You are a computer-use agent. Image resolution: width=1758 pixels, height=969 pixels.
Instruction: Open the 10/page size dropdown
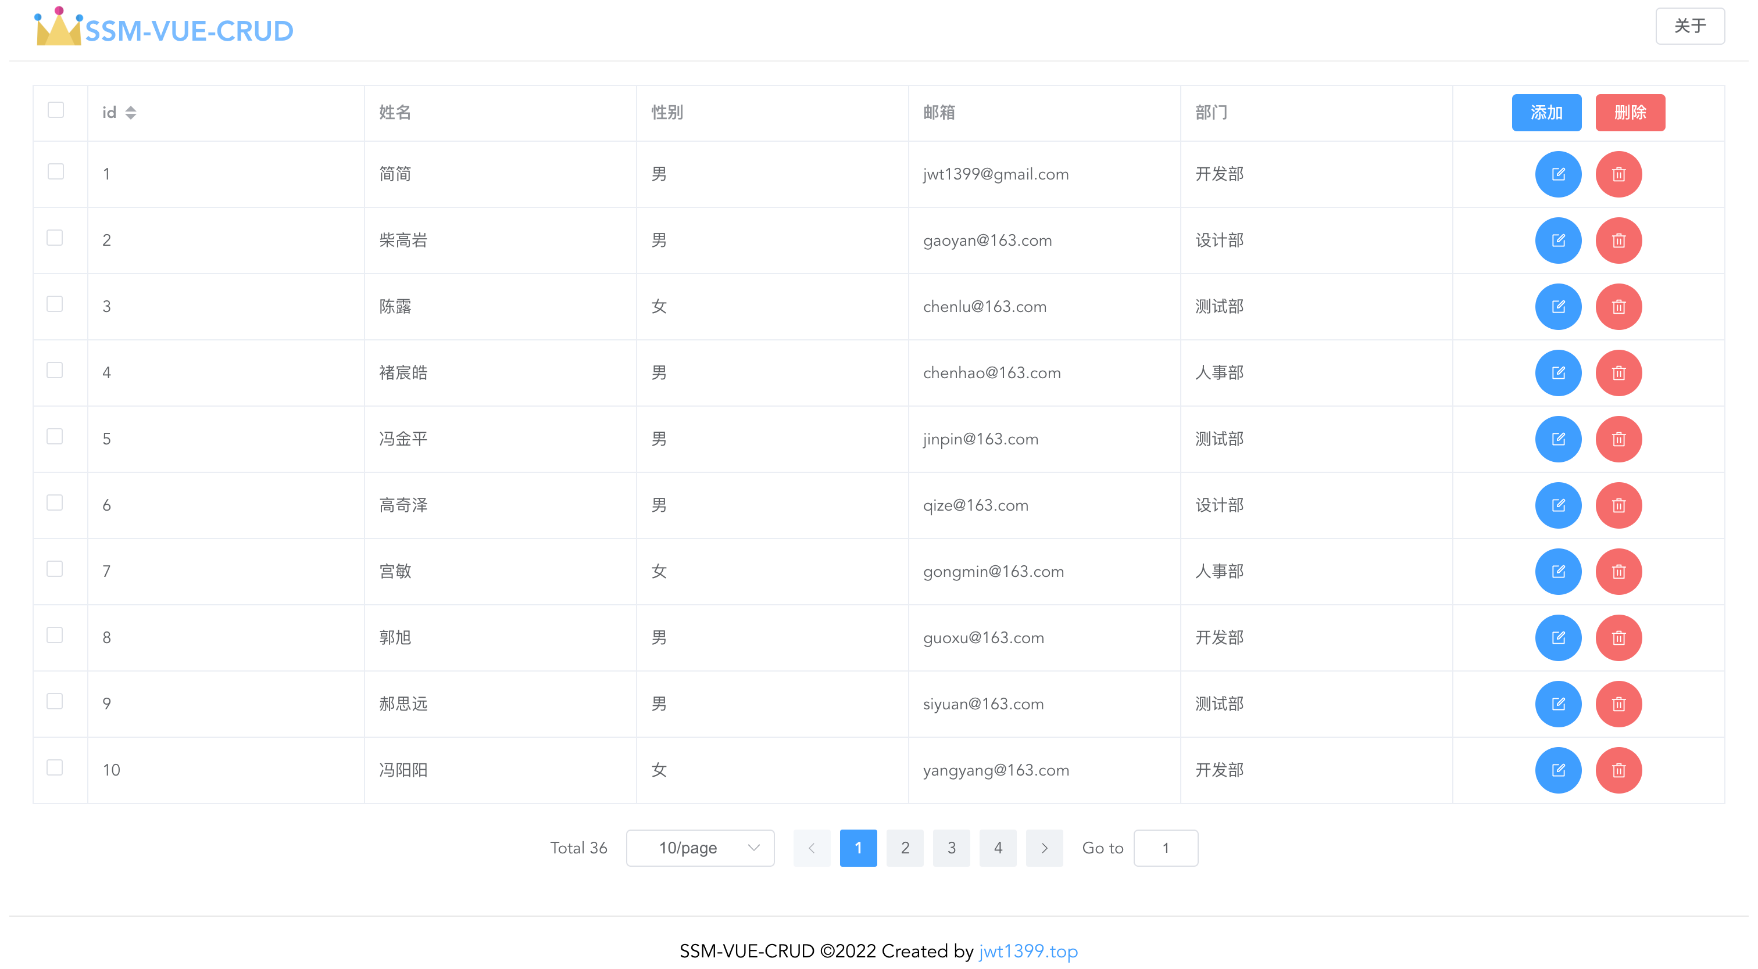click(699, 848)
